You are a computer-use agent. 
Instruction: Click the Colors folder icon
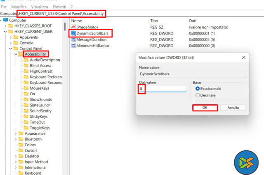21,145
